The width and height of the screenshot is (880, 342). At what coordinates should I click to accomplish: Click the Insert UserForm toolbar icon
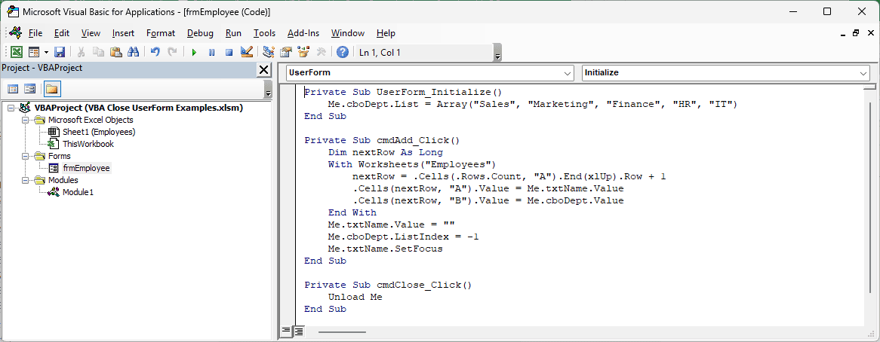34,52
